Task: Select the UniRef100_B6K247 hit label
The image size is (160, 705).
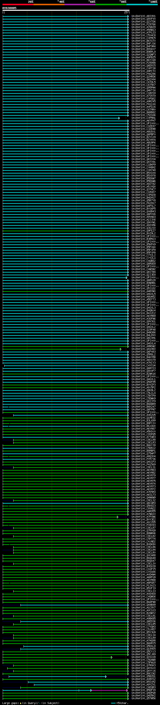Action: tap(143, 407)
